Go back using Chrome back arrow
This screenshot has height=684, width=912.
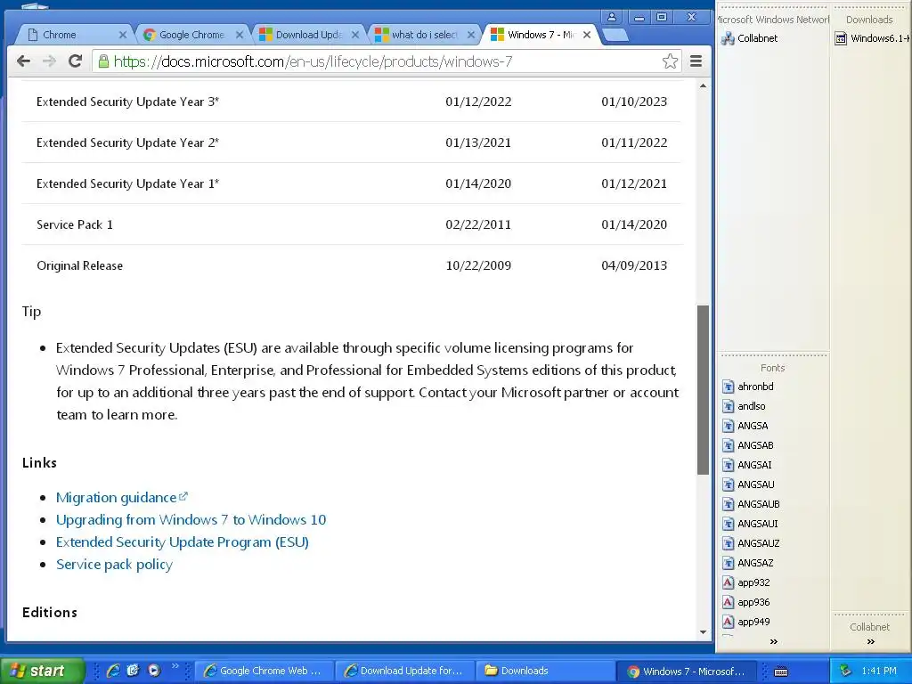pyautogui.click(x=23, y=61)
